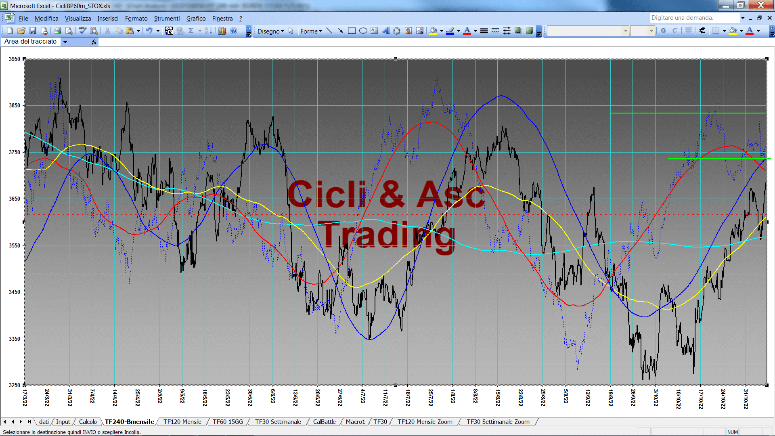Save the workbook using the floppy icon
775x436 pixels.
click(x=33, y=31)
